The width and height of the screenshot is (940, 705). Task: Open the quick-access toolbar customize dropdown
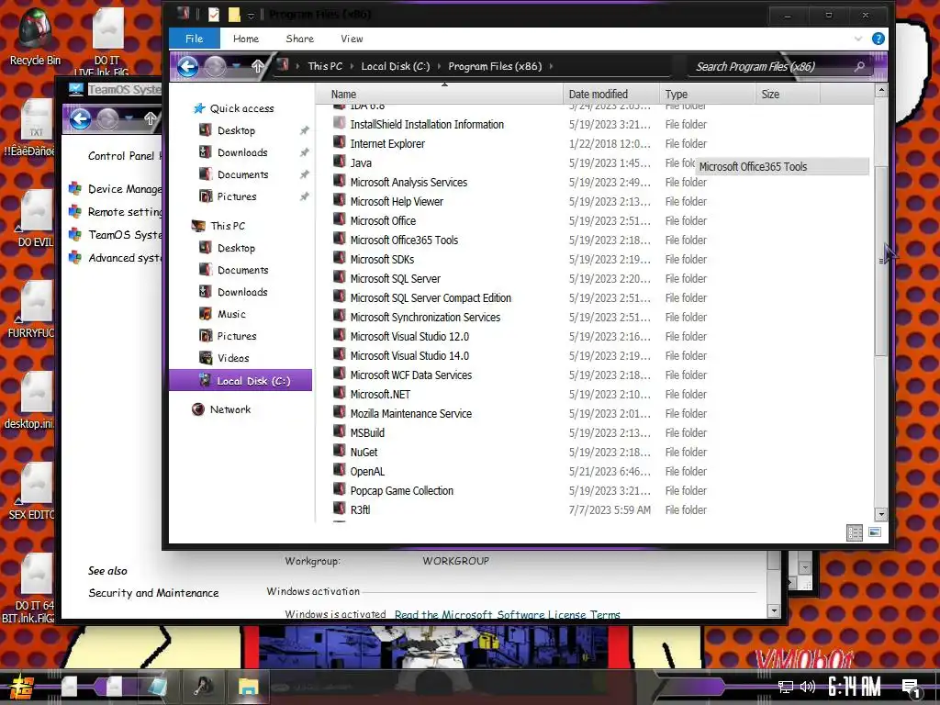(x=252, y=16)
